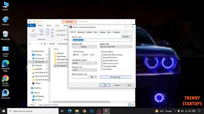Click the Set password button
This screenshot has height=114, width=204.
[116, 77]
